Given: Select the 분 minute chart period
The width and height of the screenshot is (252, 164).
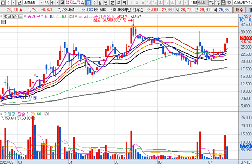Looking at the screenshot, I should pyautogui.click(x=112, y=2).
